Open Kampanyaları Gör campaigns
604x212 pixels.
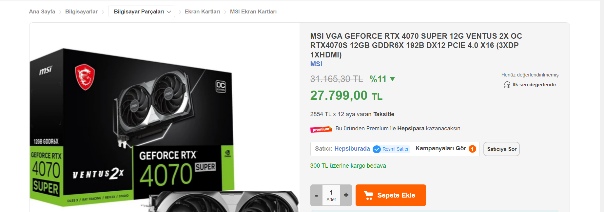pos(441,148)
